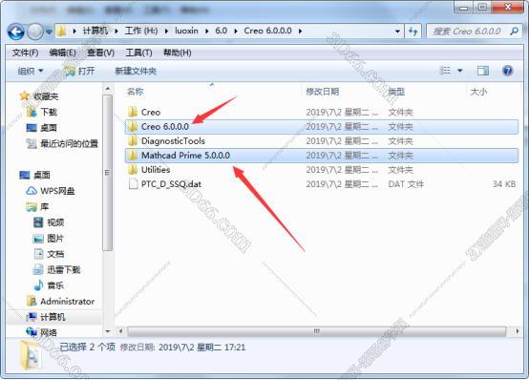529x380 pixels.
Task: Open the 查看(V) menu
Action: coord(101,53)
